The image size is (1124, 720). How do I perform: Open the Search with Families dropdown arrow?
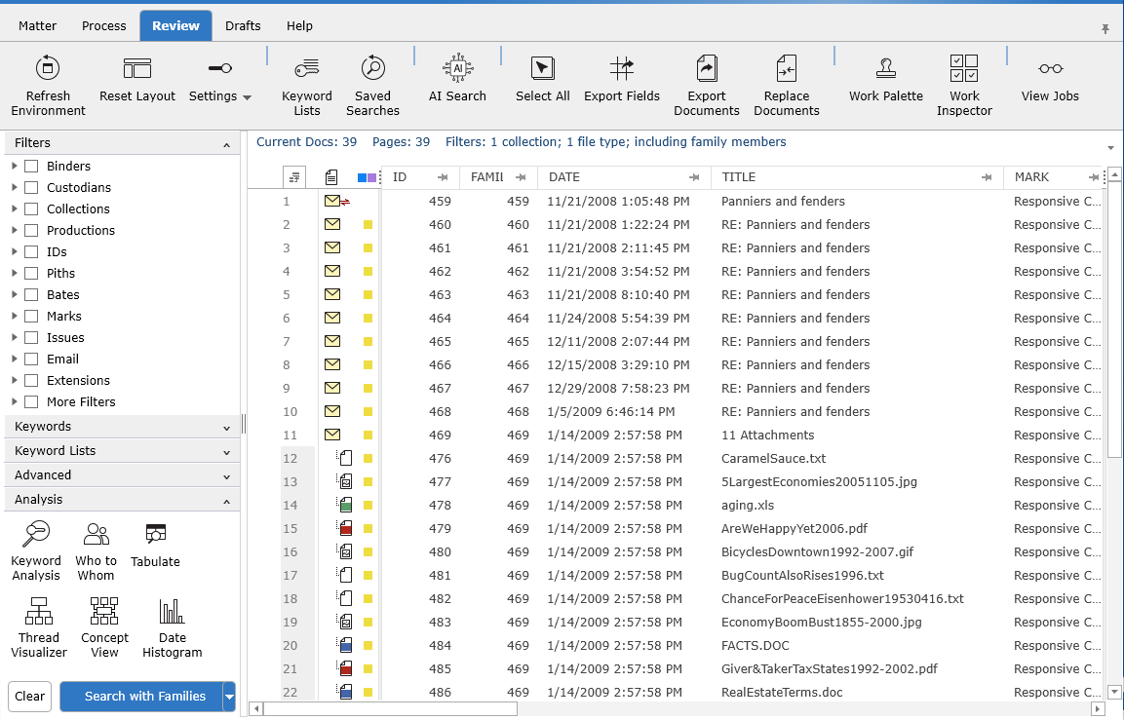tap(229, 697)
